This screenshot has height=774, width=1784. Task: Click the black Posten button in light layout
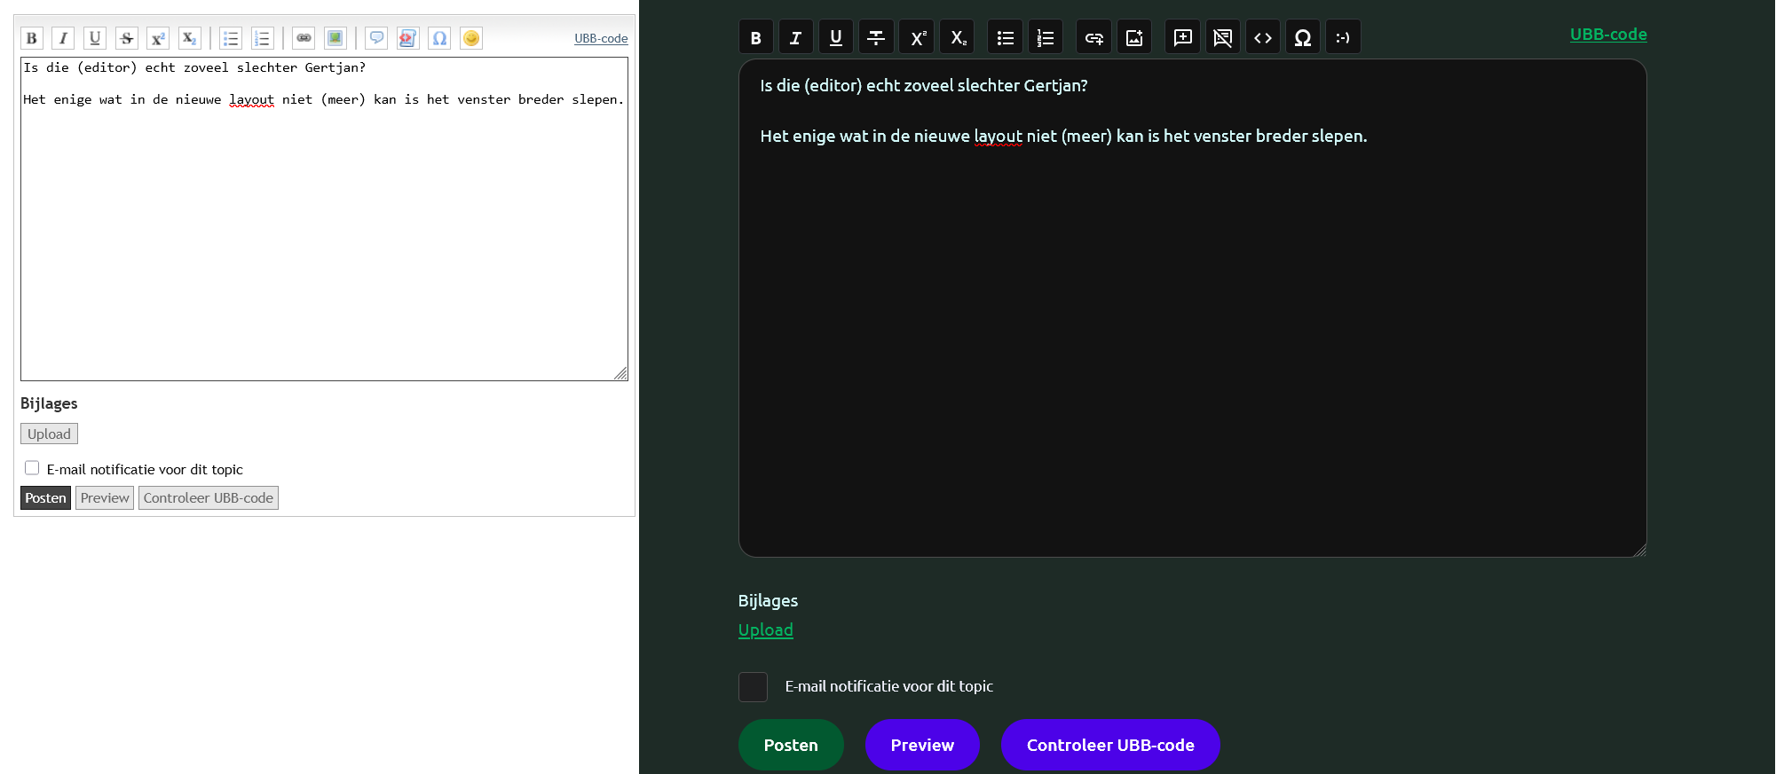point(45,498)
